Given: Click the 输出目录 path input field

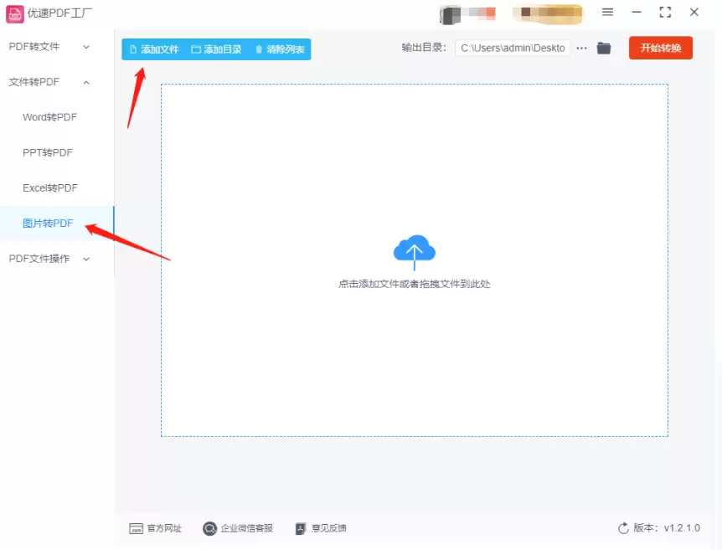Looking at the screenshot, I should coord(513,49).
